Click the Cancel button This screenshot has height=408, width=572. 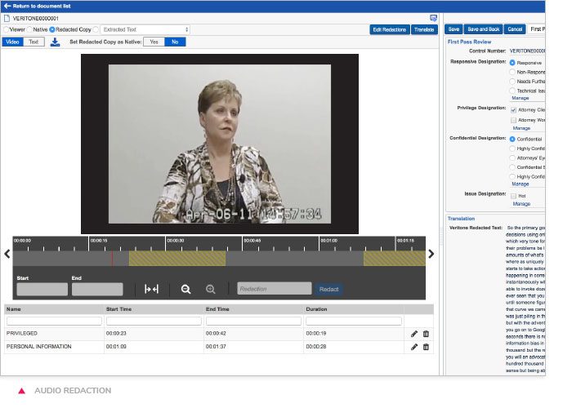tap(515, 29)
